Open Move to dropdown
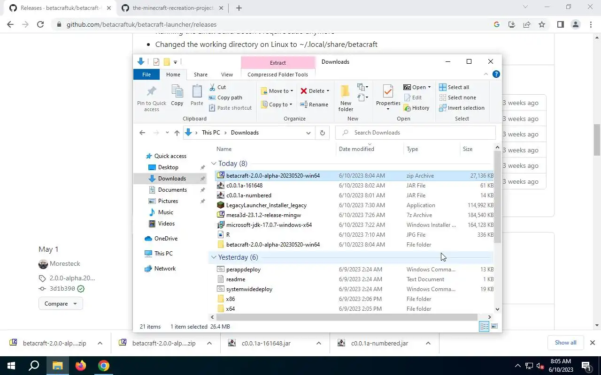 (x=277, y=91)
